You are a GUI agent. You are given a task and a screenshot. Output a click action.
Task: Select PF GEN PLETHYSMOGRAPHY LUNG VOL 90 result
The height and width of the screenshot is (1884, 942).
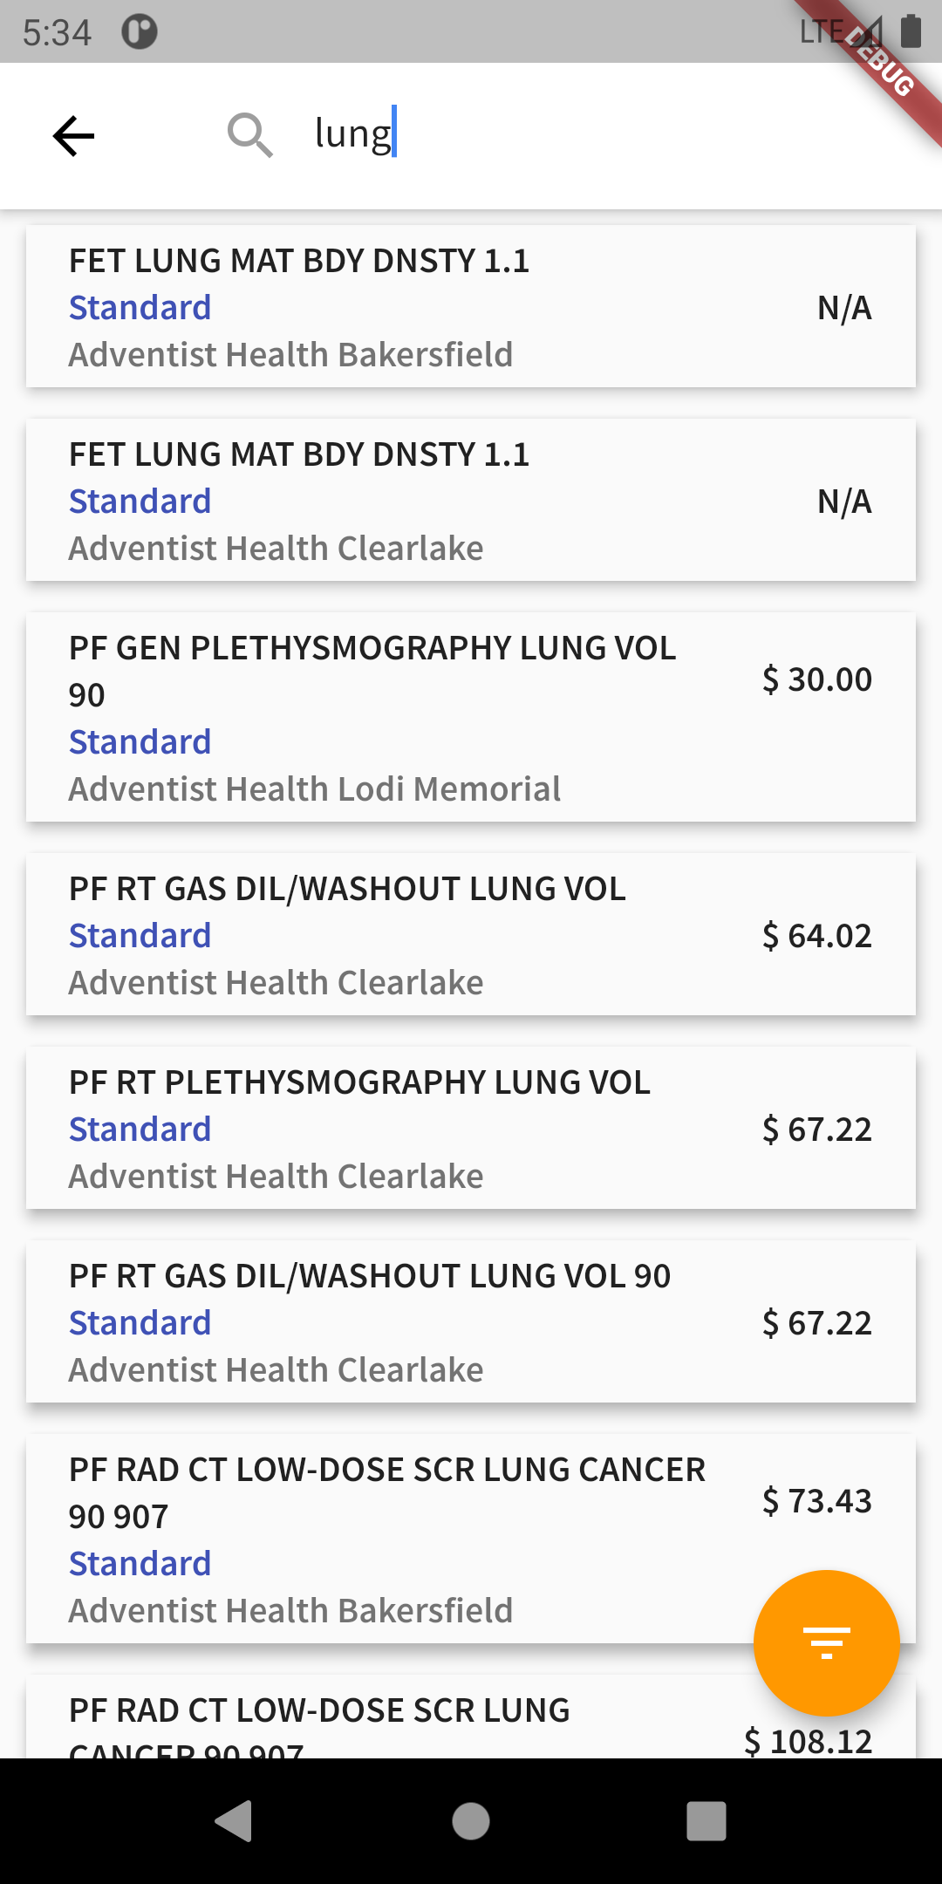point(471,717)
